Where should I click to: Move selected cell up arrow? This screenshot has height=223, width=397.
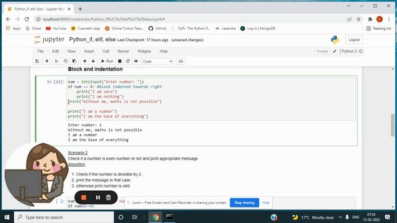tap(84, 61)
